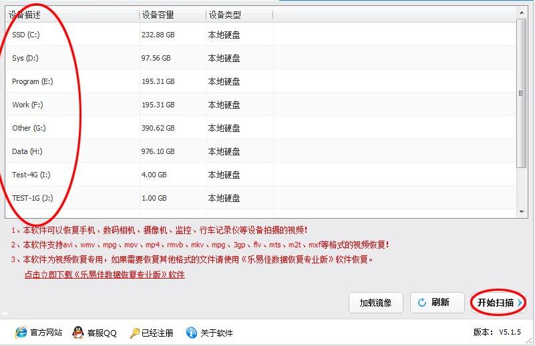Screen dimensions: 535x346
Task: Open 已经注册 registration entry
Action: [x=157, y=333]
